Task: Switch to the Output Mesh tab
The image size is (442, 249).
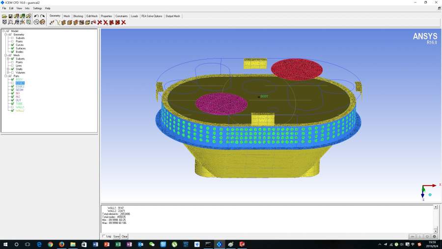Action: coord(173,16)
